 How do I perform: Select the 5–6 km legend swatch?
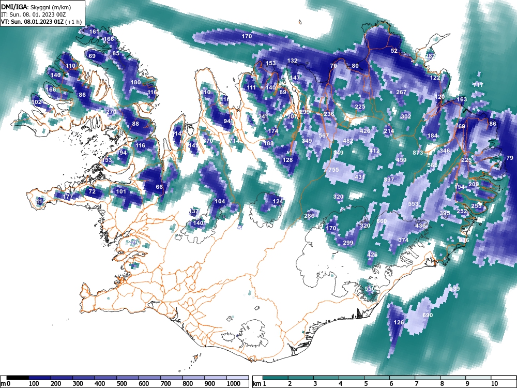pyautogui.click(x=377, y=378)
